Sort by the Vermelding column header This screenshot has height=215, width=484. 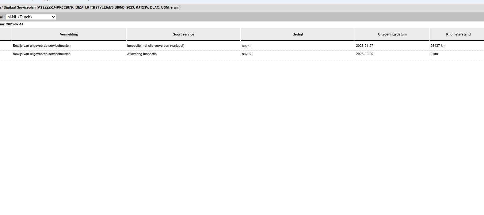(69, 34)
